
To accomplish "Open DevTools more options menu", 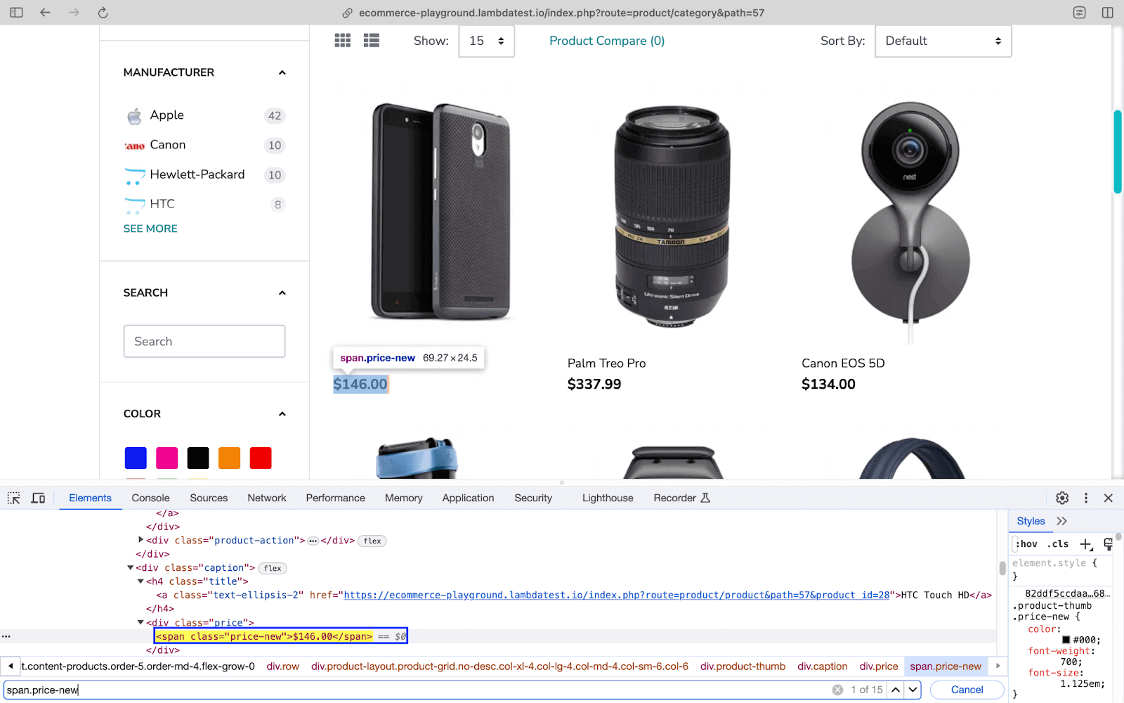I will [1086, 498].
